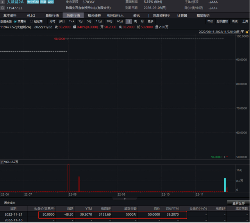
Task: Click the 查看全部 button
Action: [238, 203]
